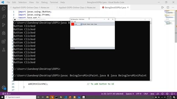Show hidden system tray icons
The image size is (177, 99).
[x=153, y=97]
